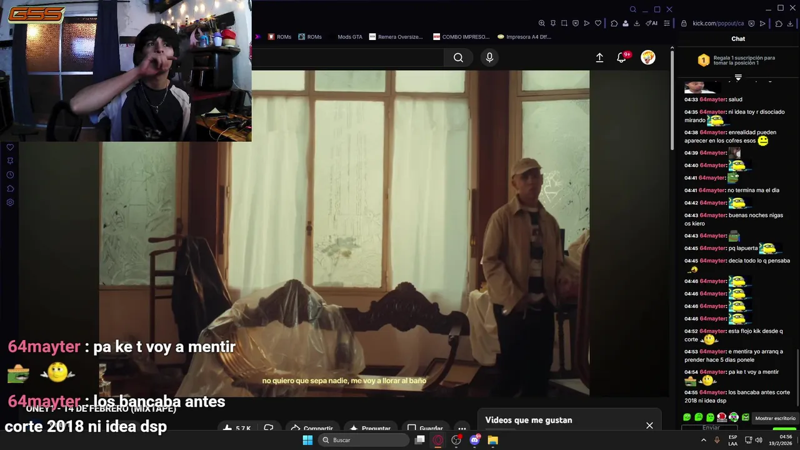Open ad blocker shield in Kick popout window

(751, 23)
